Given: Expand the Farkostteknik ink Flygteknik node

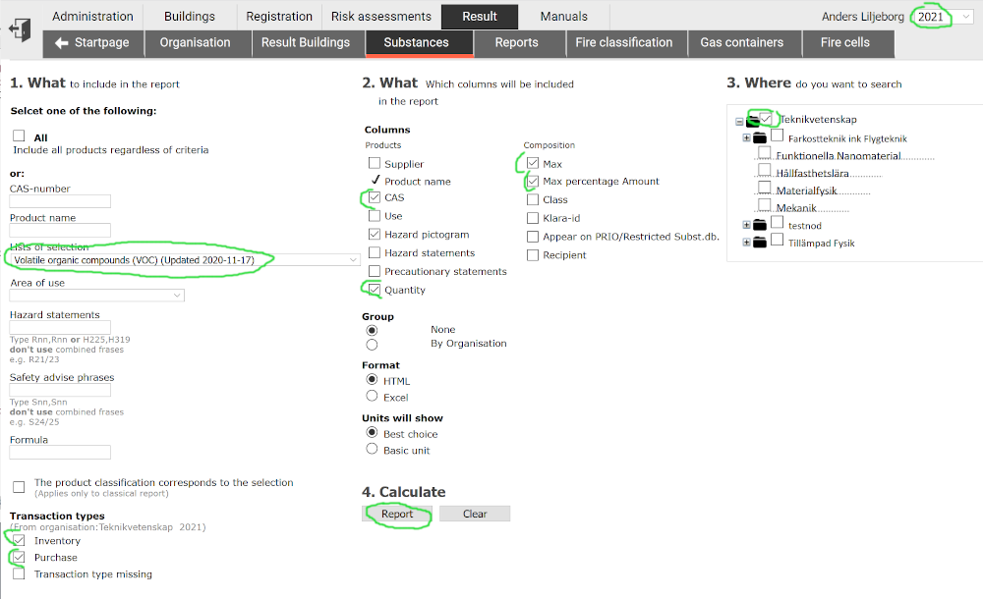Looking at the screenshot, I should click(746, 137).
